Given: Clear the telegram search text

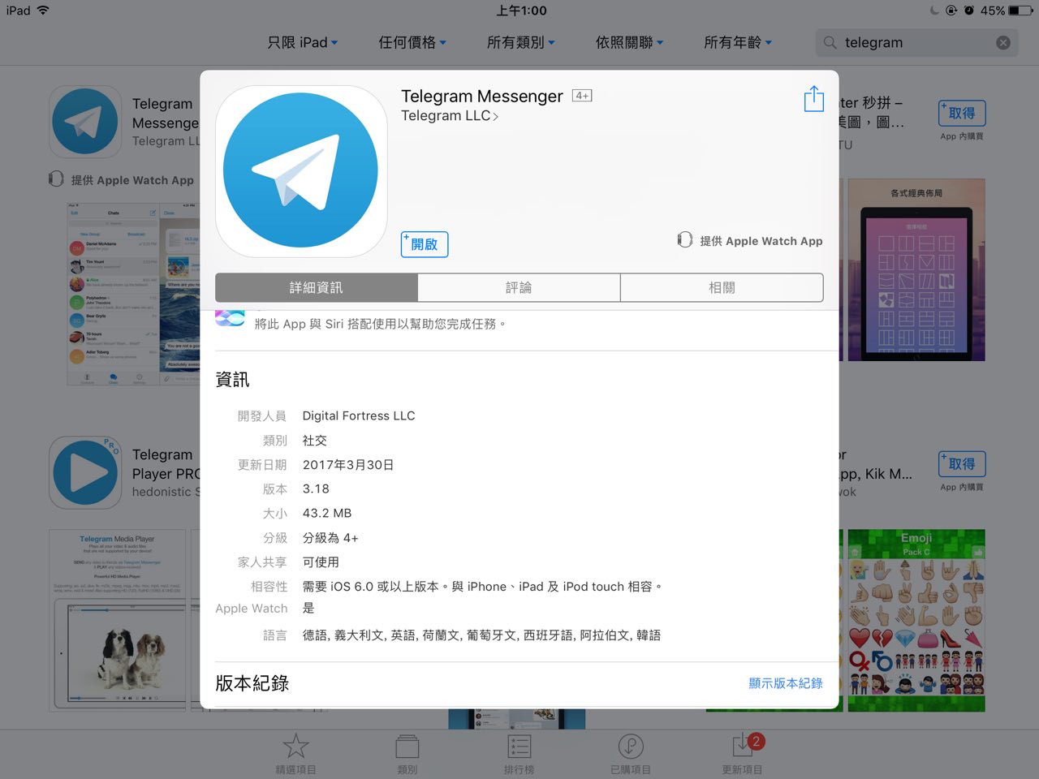Looking at the screenshot, I should [x=1003, y=42].
